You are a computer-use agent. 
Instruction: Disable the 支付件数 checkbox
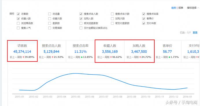point(144,23)
